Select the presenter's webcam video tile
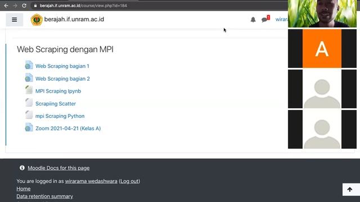The height and width of the screenshot is (202, 360). pos(322,13)
